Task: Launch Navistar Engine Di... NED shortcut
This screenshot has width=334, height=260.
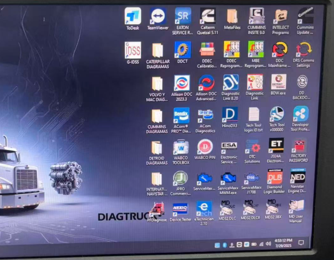Action: tap(297, 181)
